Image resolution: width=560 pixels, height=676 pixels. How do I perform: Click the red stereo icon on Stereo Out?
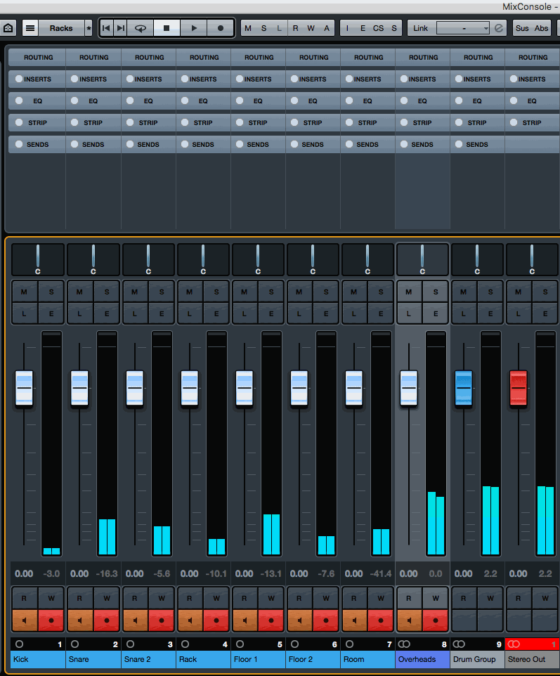[x=514, y=644]
